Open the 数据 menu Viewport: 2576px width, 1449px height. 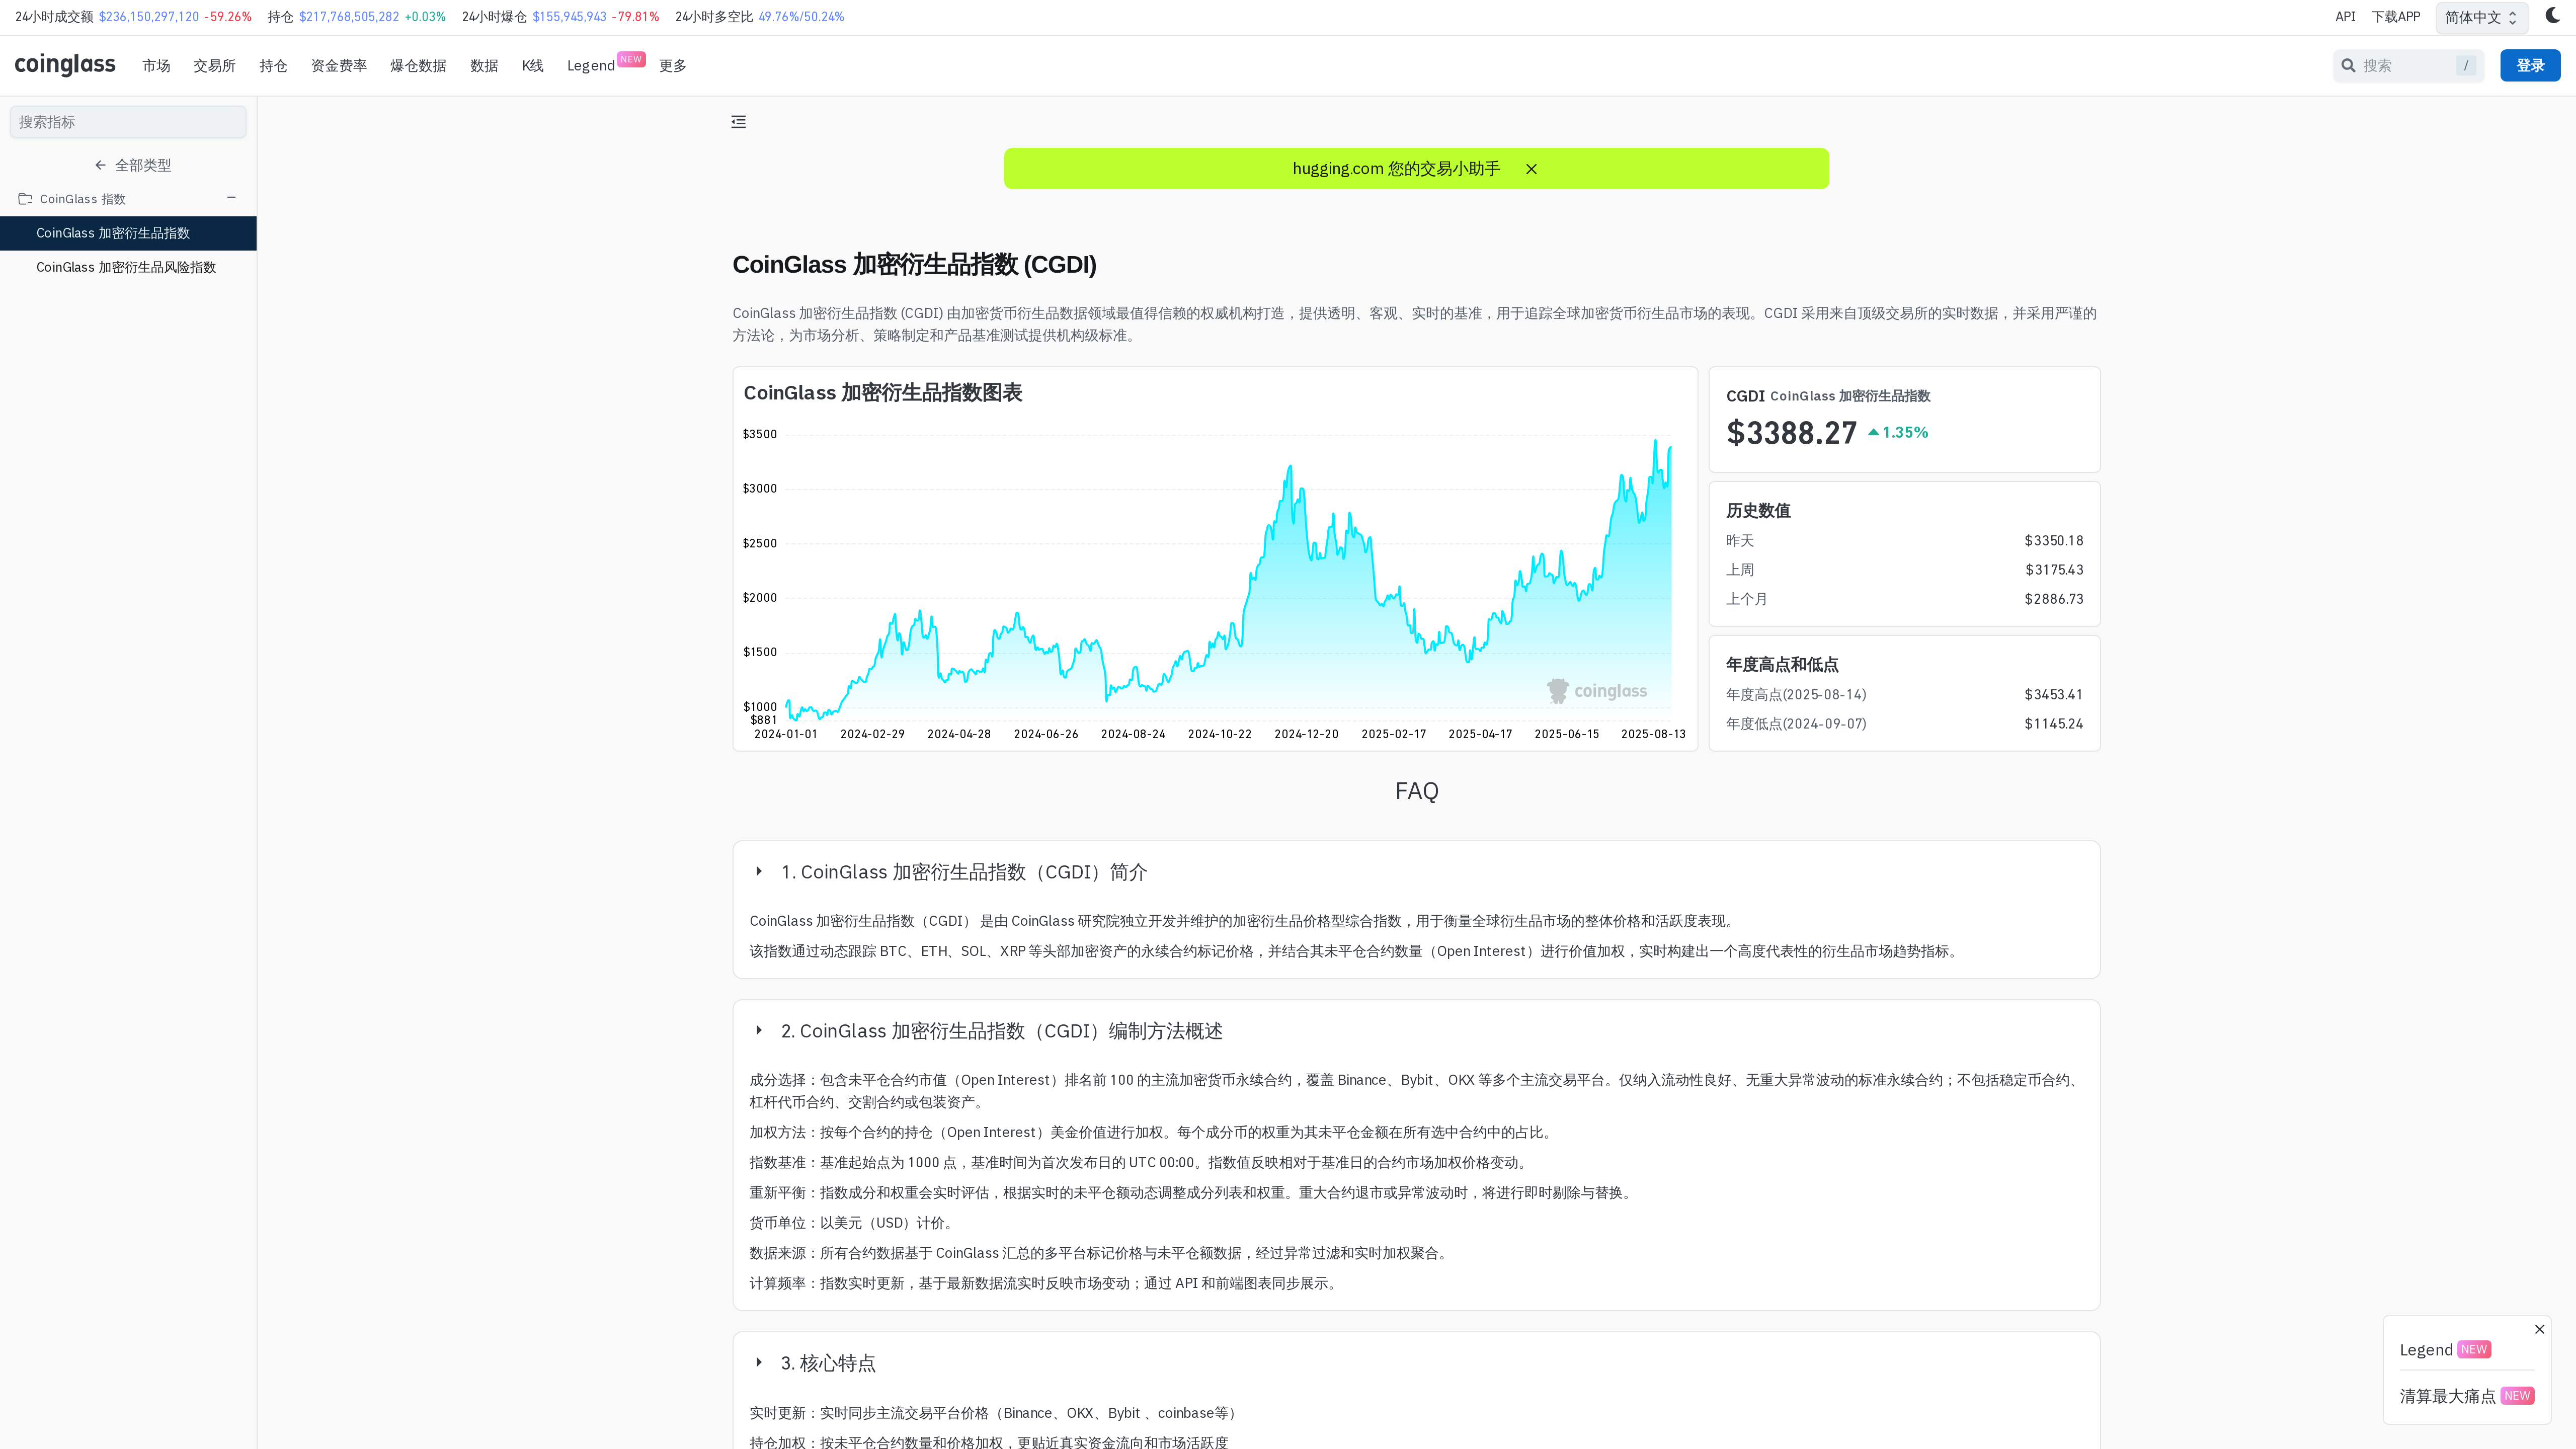pos(484,66)
